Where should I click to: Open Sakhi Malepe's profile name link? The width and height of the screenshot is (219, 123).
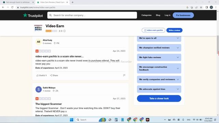coord(49,88)
